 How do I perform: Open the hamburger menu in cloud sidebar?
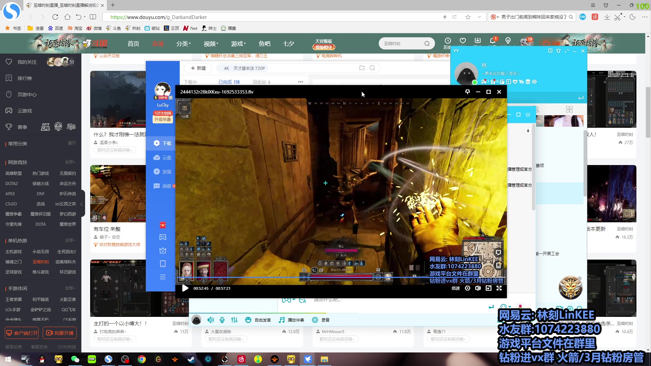(x=163, y=277)
